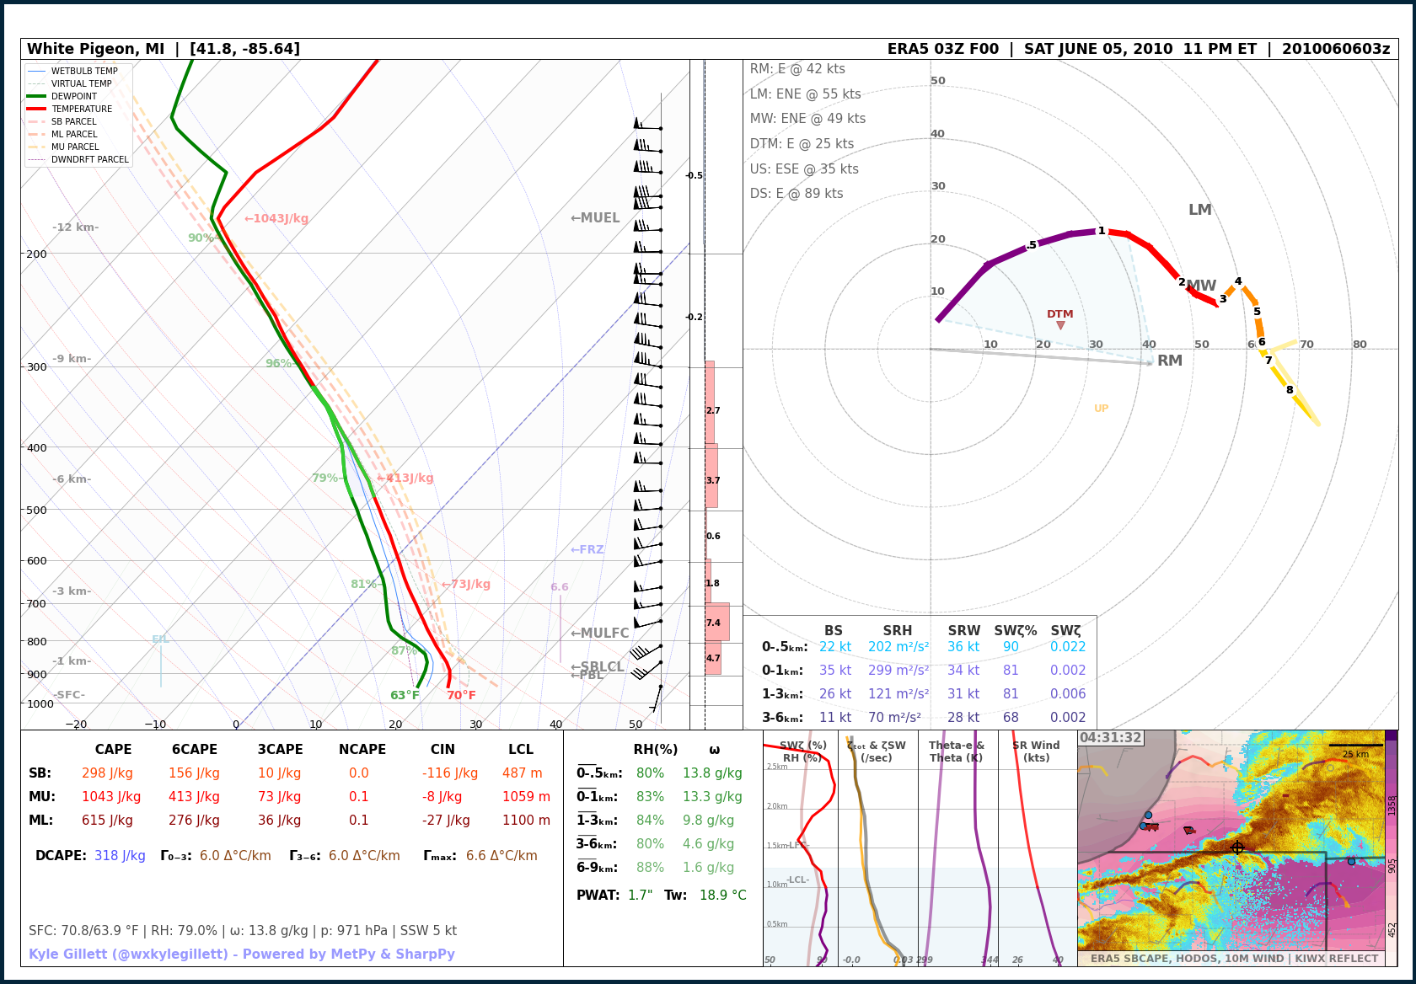This screenshot has width=1416, height=984.
Task: Click the MUEL arrow label on skew-T
Action: click(x=595, y=218)
